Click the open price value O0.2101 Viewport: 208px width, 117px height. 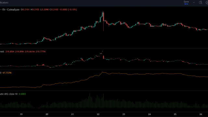tap(25, 9)
